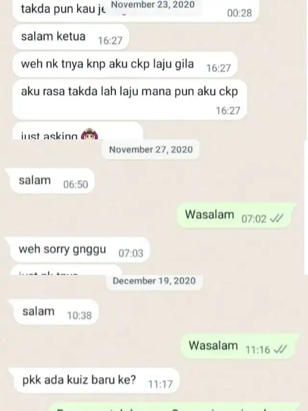Click the November 27, 2020 date label
308x411 pixels.
click(x=151, y=149)
